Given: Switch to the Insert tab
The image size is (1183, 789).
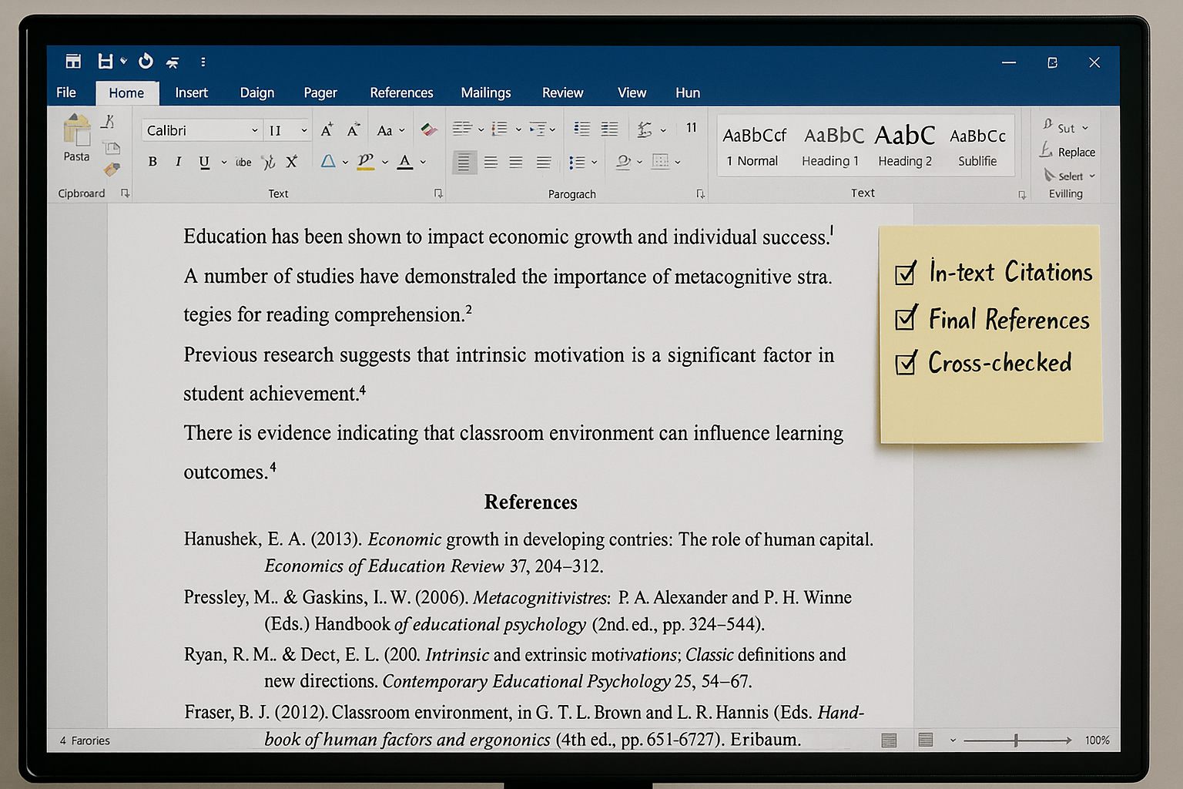Looking at the screenshot, I should point(191,92).
